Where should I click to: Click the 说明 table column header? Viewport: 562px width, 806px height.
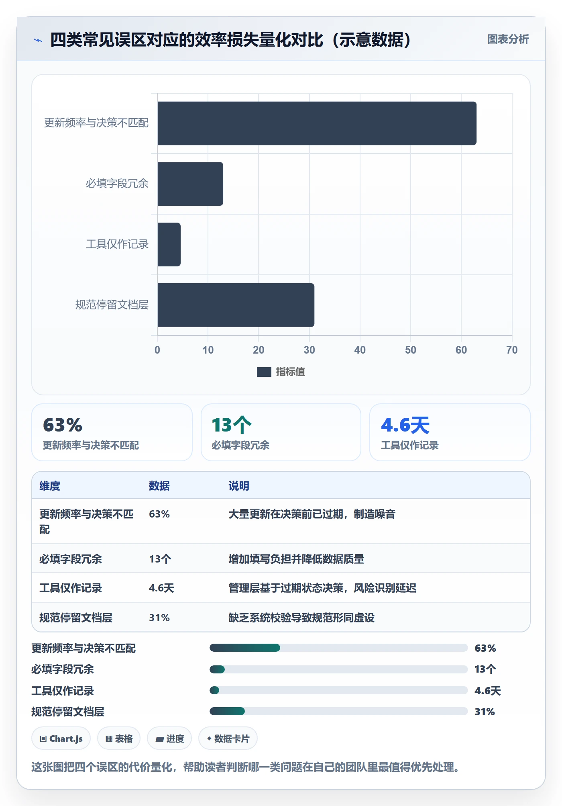click(239, 486)
